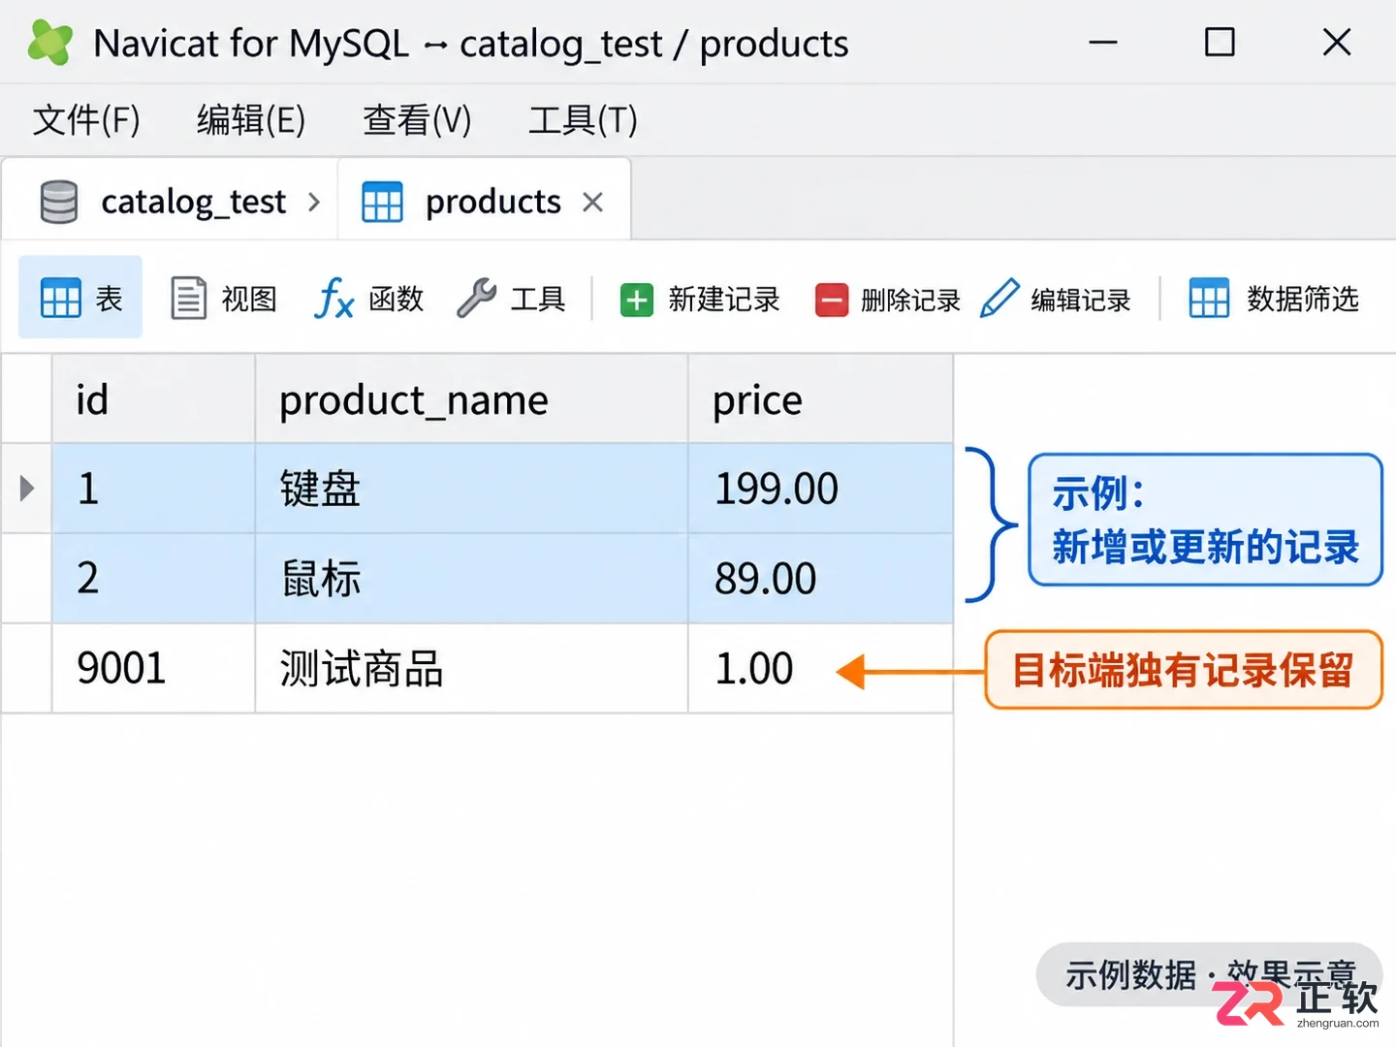Image resolution: width=1396 pixels, height=1047 pixels.
Task: Click the 数据筛选 filter grid icon
Action: (x=1209, y=299)
